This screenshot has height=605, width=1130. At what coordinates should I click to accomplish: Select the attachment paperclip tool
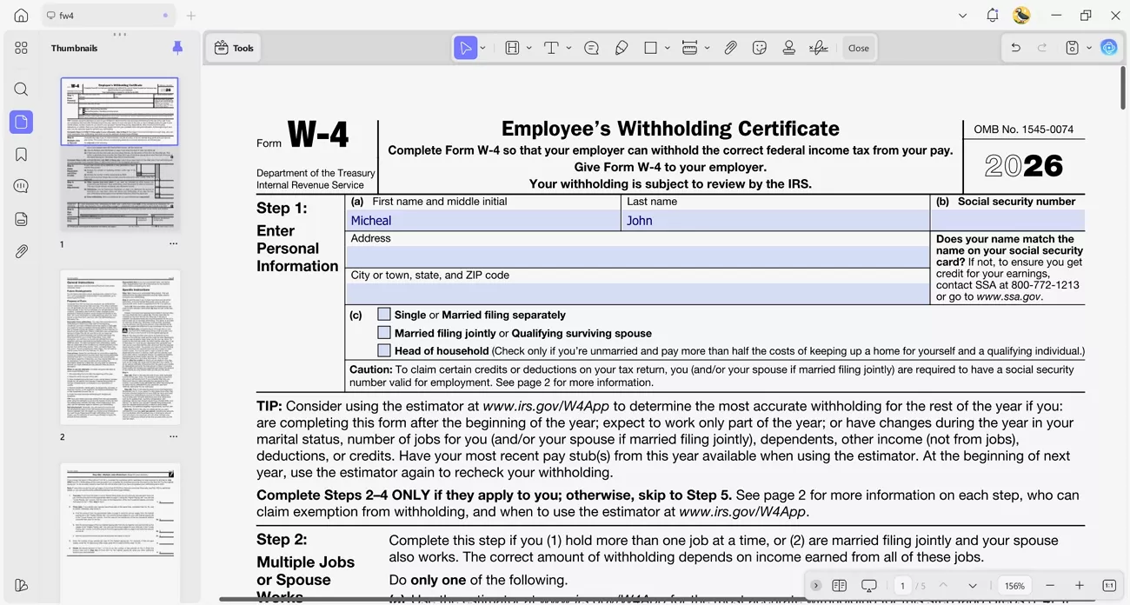tap(730, 48)
